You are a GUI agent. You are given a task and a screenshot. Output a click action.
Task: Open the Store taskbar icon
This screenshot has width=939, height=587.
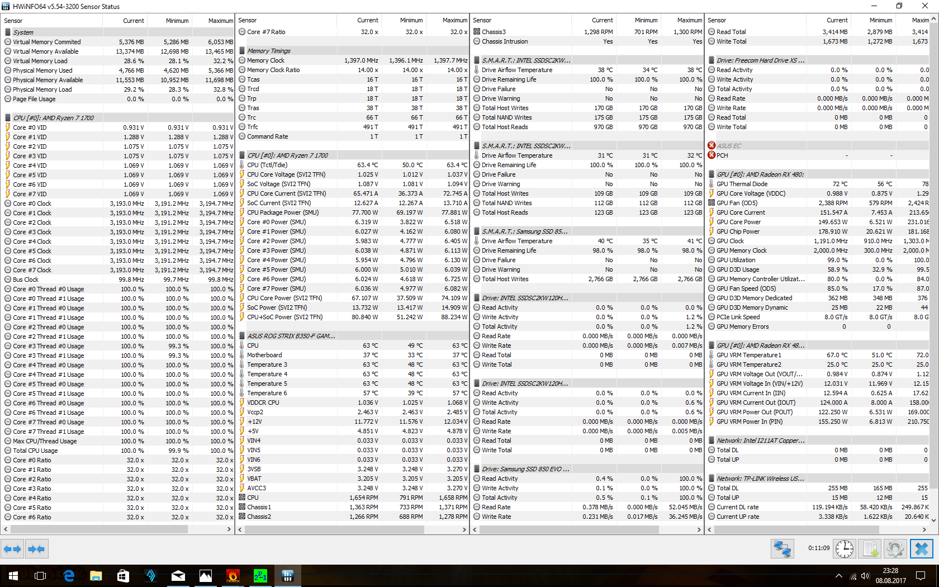[x=124, y=576]
